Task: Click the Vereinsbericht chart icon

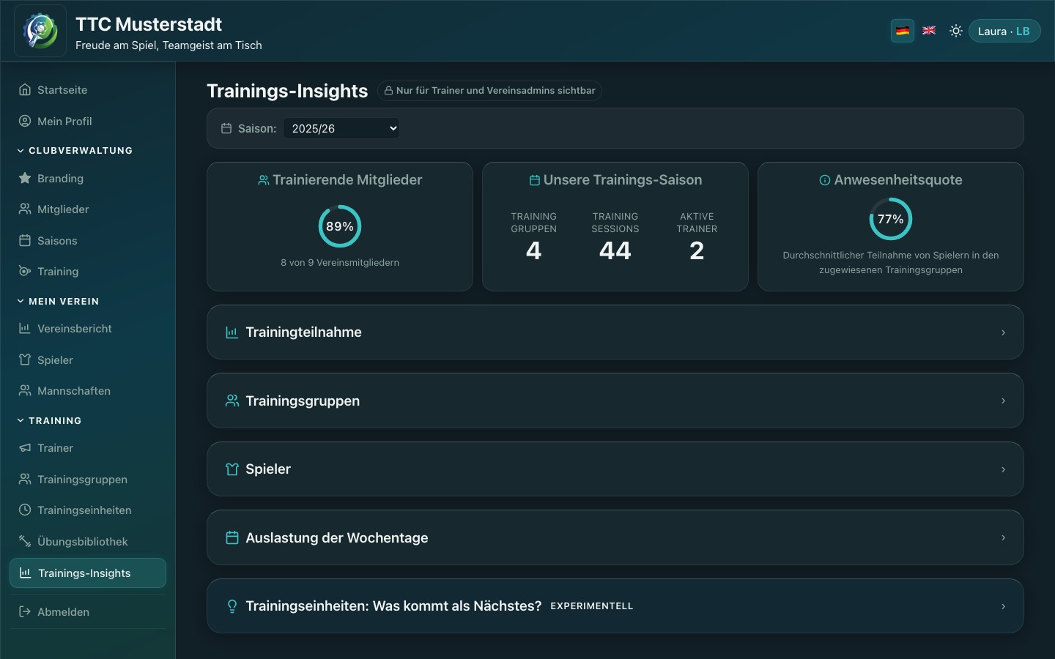Action: point(25,329)
